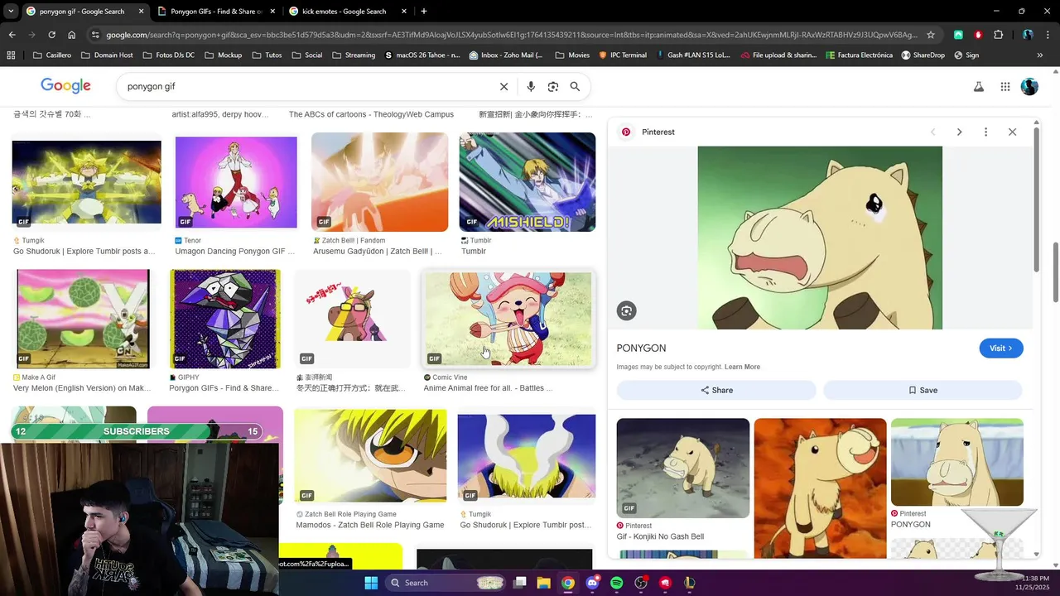Open the Domain Host bookmark folder

[x=107, y=55]
